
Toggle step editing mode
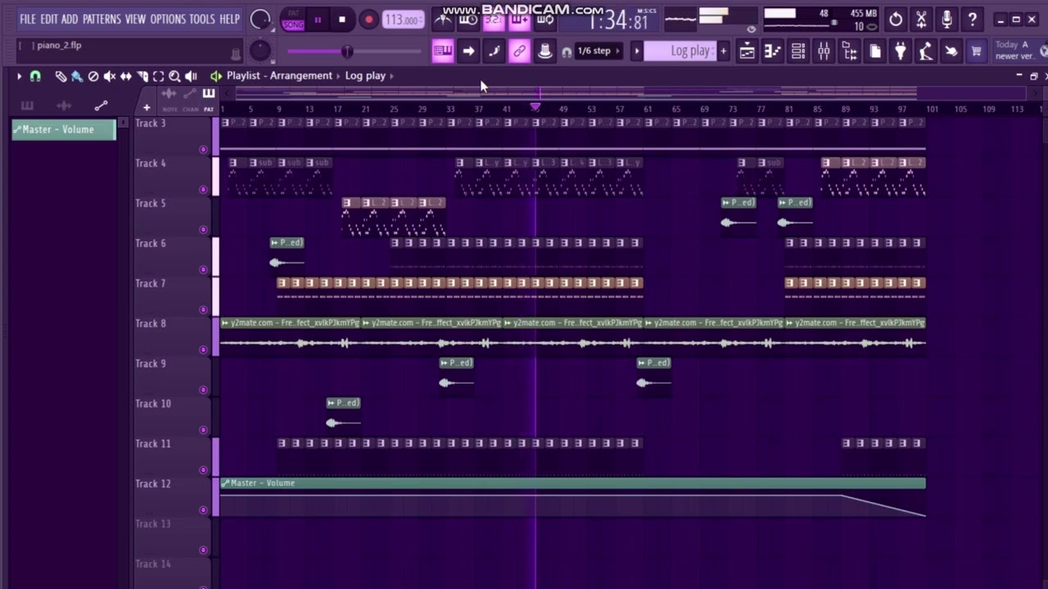[x=494, y=52]
